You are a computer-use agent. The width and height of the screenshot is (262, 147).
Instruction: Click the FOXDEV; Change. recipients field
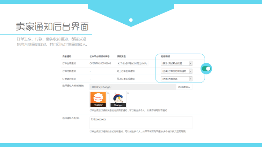pyautogui.click(x=133, y=87)
